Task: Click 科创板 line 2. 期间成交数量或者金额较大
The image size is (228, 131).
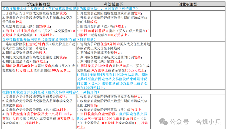Action: click(100, 53)
